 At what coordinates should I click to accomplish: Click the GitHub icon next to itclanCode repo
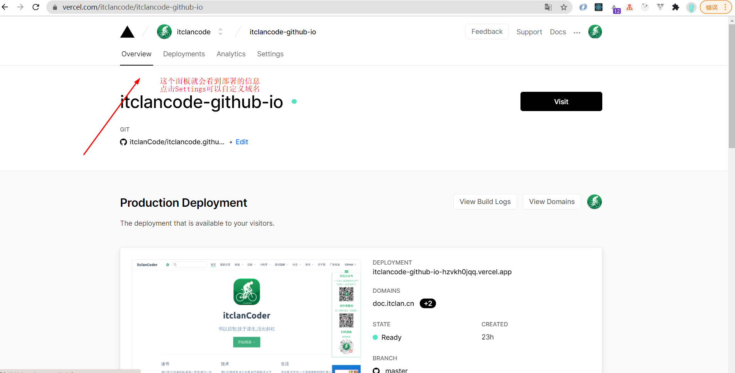pyautogui.click(x=123, y=142)
